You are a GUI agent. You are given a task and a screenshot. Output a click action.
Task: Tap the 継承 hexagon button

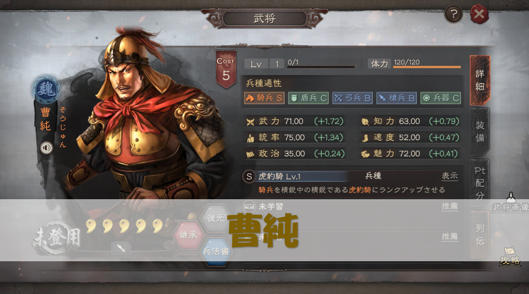[188, 234]
